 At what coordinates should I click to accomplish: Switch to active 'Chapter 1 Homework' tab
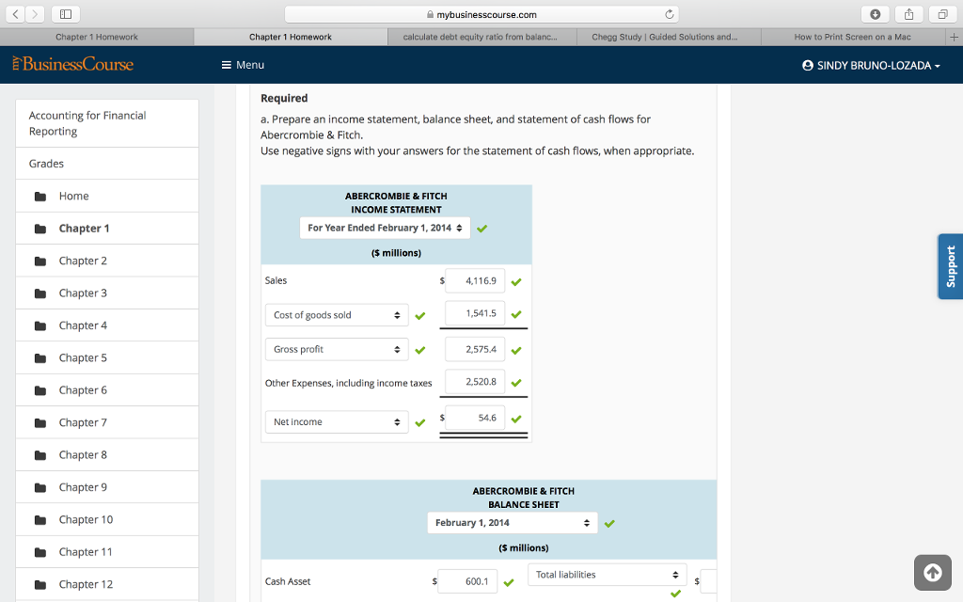tap(291, 37)
